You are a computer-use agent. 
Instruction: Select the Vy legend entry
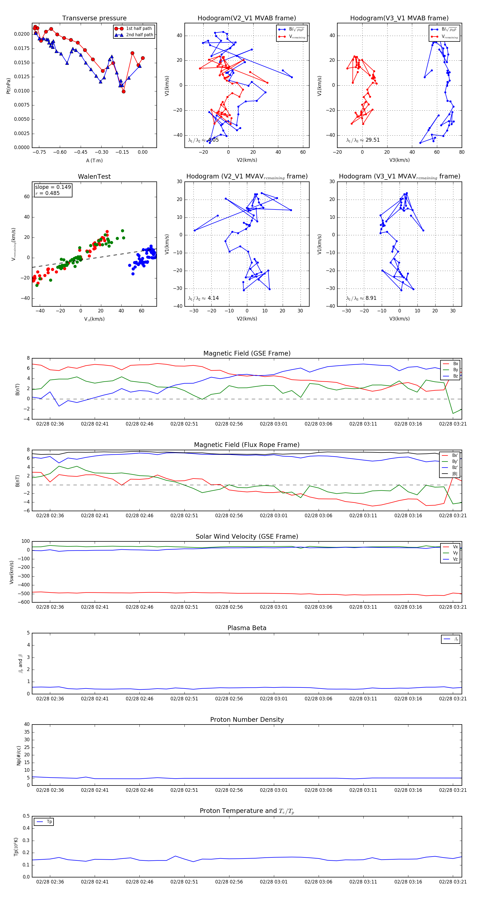(451, 553)
